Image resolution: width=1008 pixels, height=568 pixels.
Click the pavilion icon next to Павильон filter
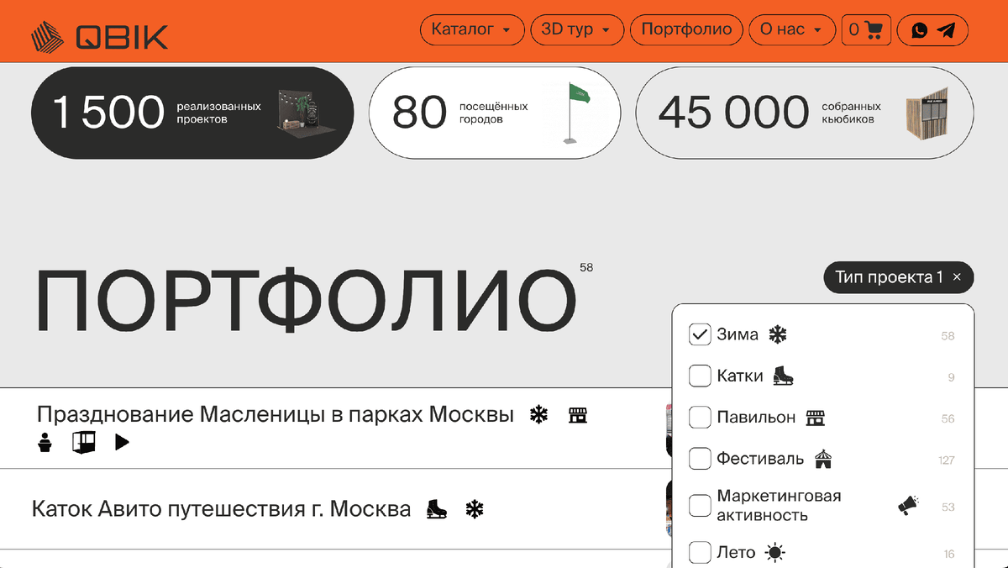click(815, 418)
